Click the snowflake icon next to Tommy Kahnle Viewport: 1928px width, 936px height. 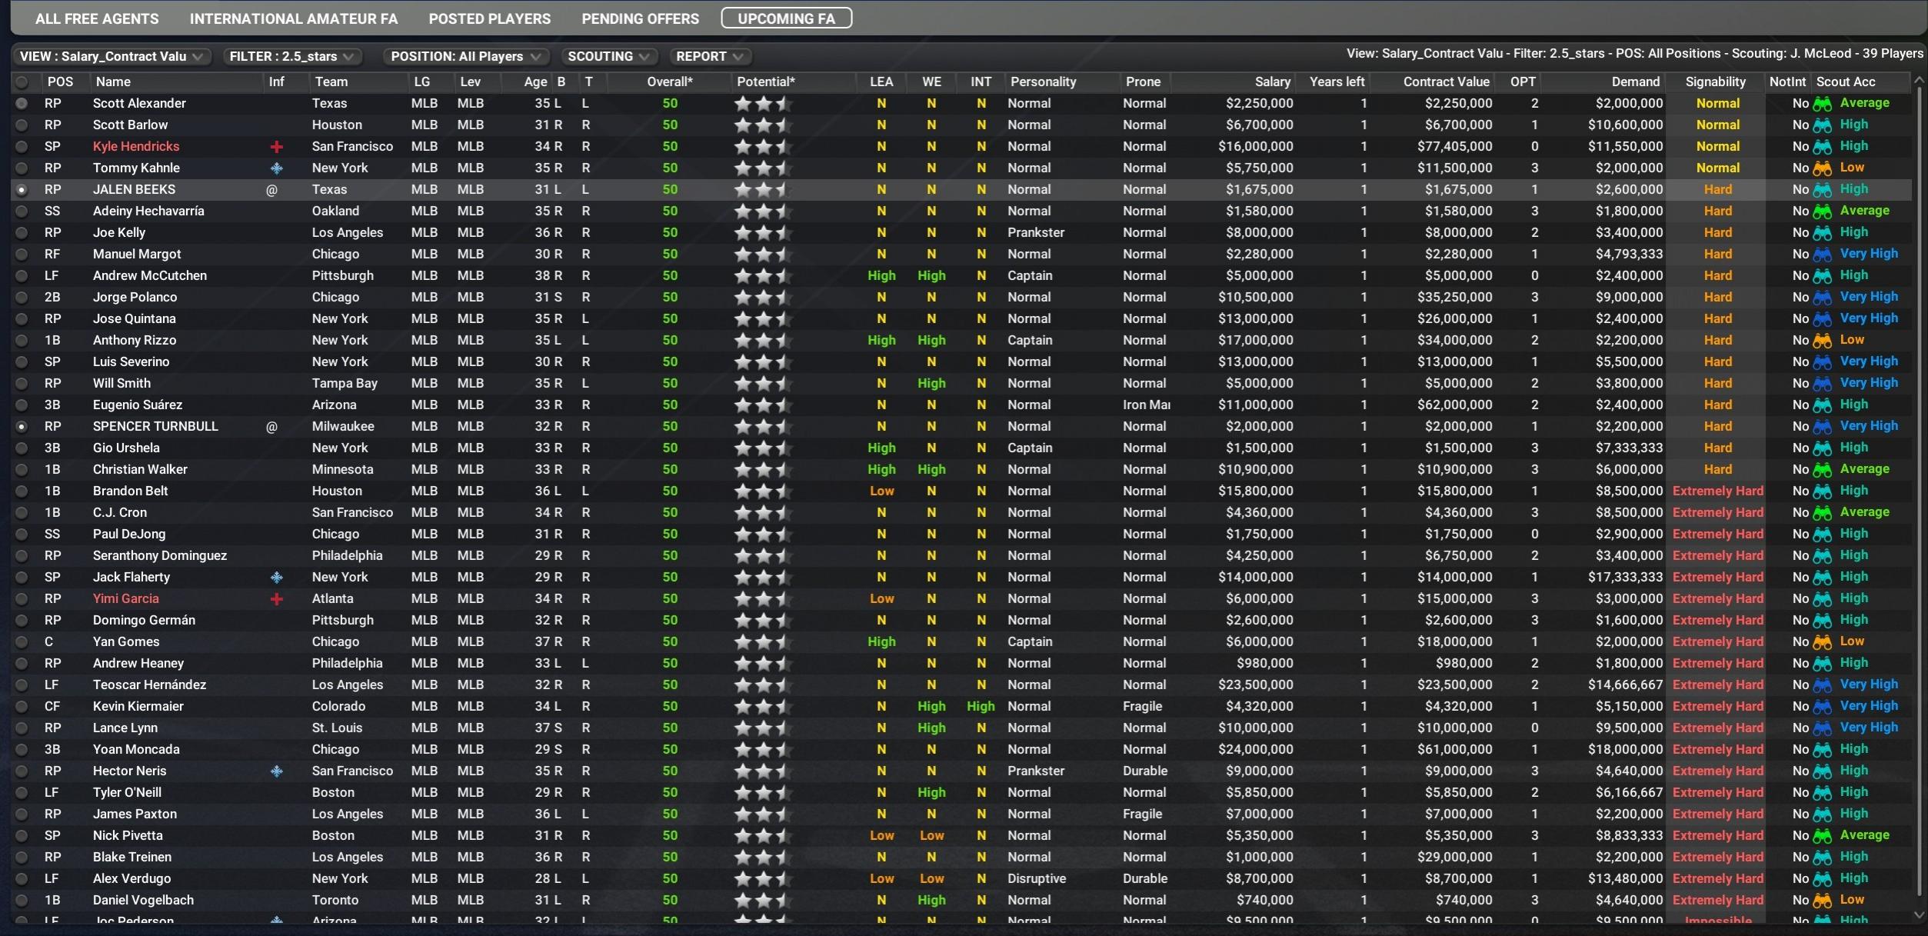pos(277,168)
